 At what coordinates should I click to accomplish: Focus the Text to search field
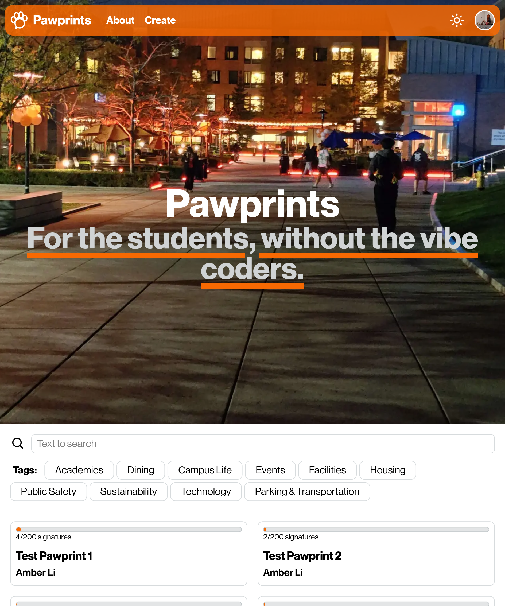click(263, 444)
